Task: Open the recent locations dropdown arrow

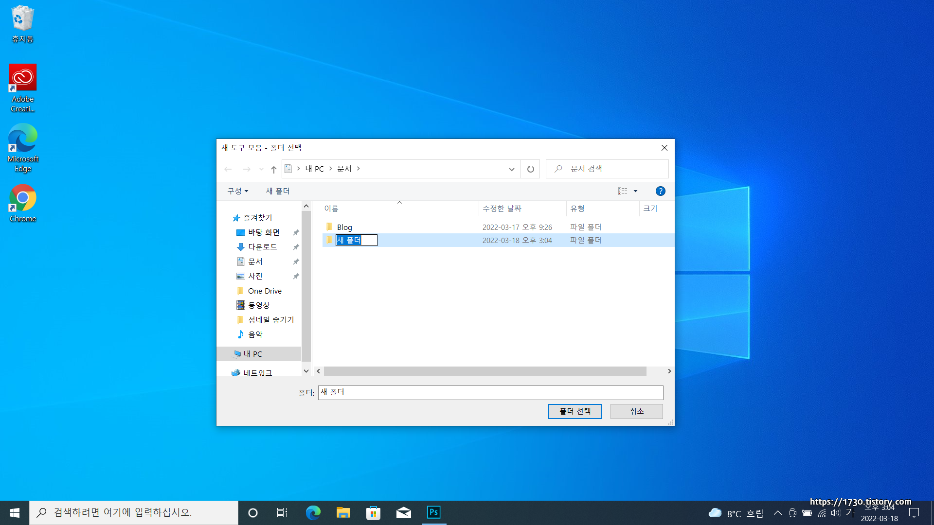Action: [261, 169]
